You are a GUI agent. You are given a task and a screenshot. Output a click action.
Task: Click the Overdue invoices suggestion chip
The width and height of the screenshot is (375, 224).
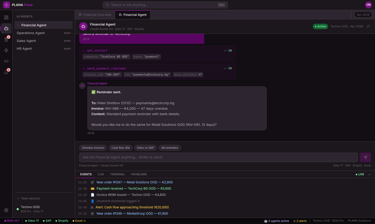tap(93, 148)
